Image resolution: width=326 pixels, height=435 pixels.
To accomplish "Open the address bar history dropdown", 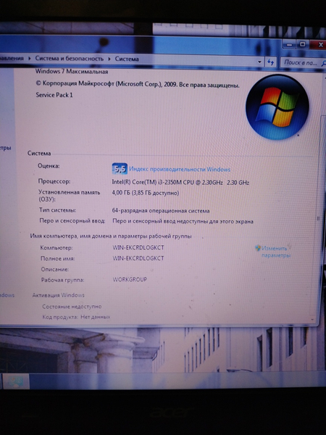I will click(259, 62).
